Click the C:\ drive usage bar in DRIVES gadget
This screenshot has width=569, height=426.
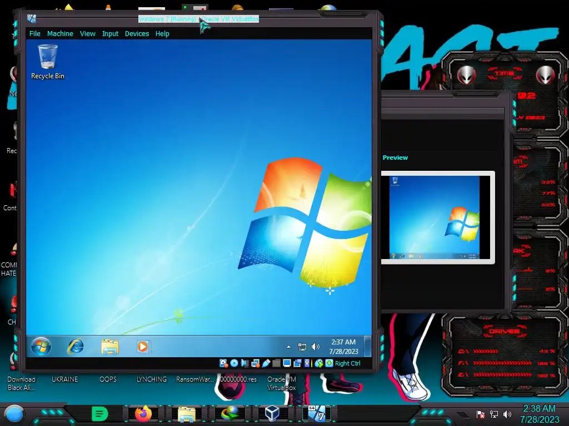pos(486,351)
